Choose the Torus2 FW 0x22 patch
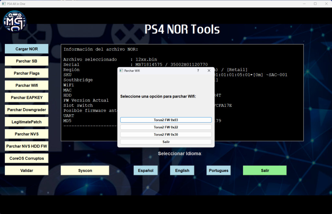This screenshot has height=214, width=332. [166, 127]
